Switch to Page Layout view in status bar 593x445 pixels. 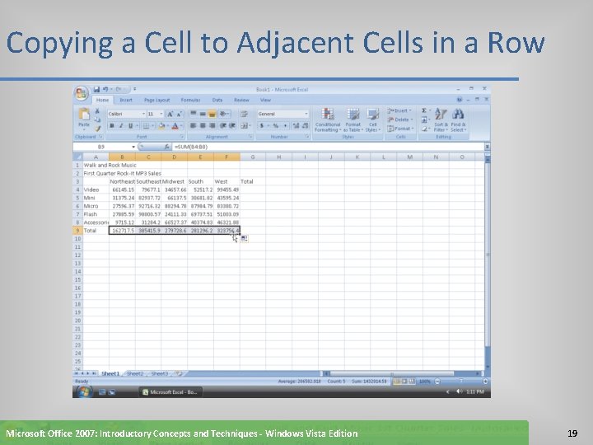404,382
